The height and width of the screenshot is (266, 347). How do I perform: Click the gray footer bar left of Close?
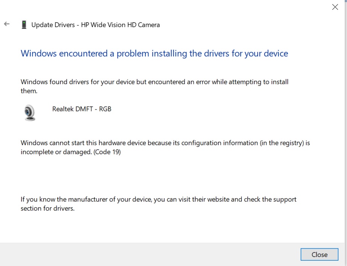tap(150, 254)
